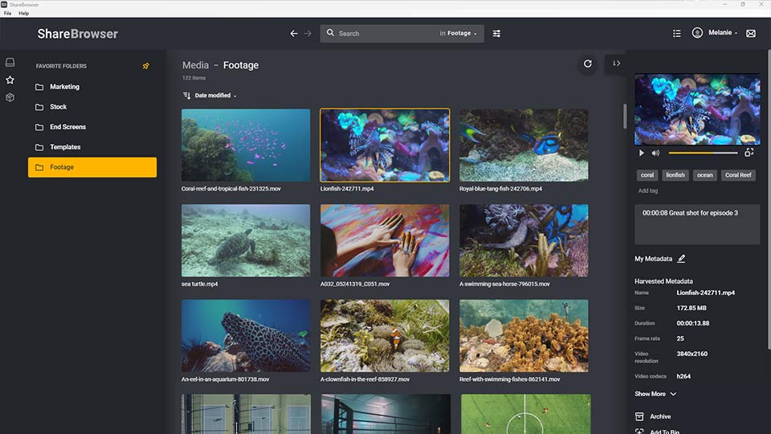Select the Footage favorite folder
Viewport: 771px width, 434px height.
[92, 167]
